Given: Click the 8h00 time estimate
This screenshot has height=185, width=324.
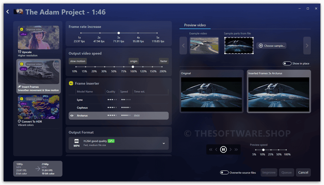Looking at the screenshot, I should pos(137,116).
